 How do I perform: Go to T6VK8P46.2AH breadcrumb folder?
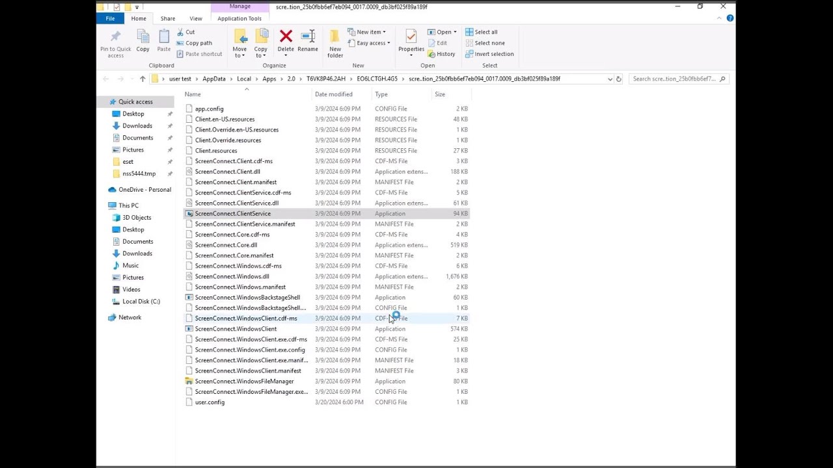[x=326, y=79]
